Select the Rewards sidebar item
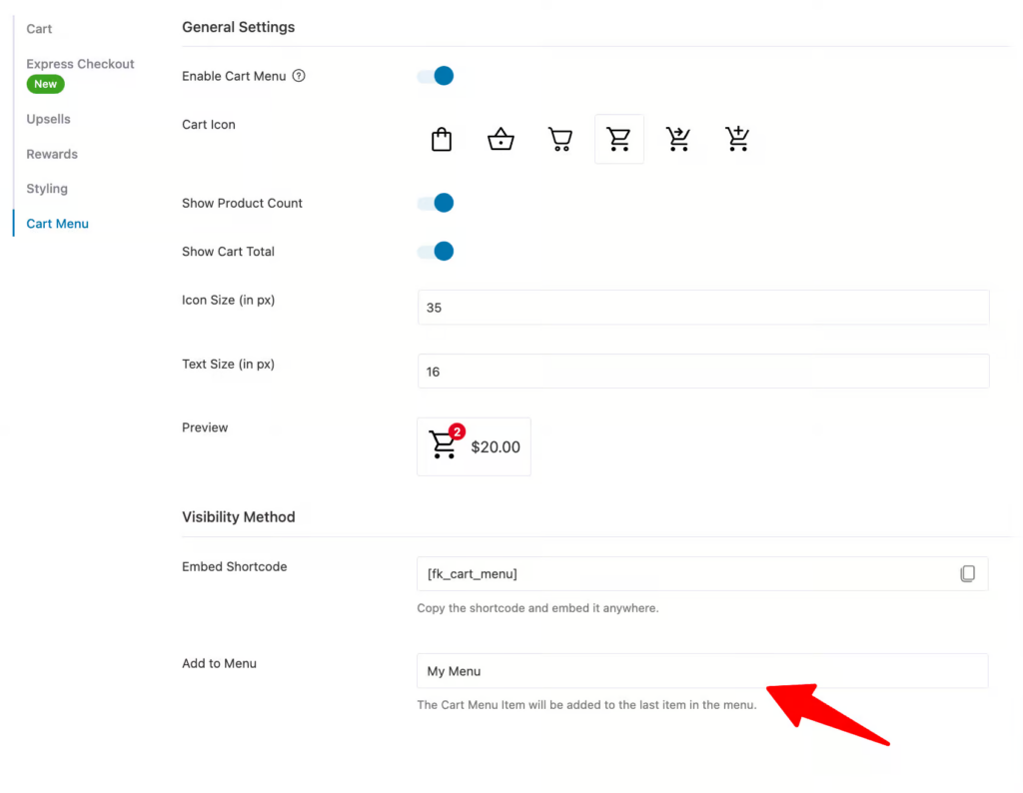 (x=51, y=154)
